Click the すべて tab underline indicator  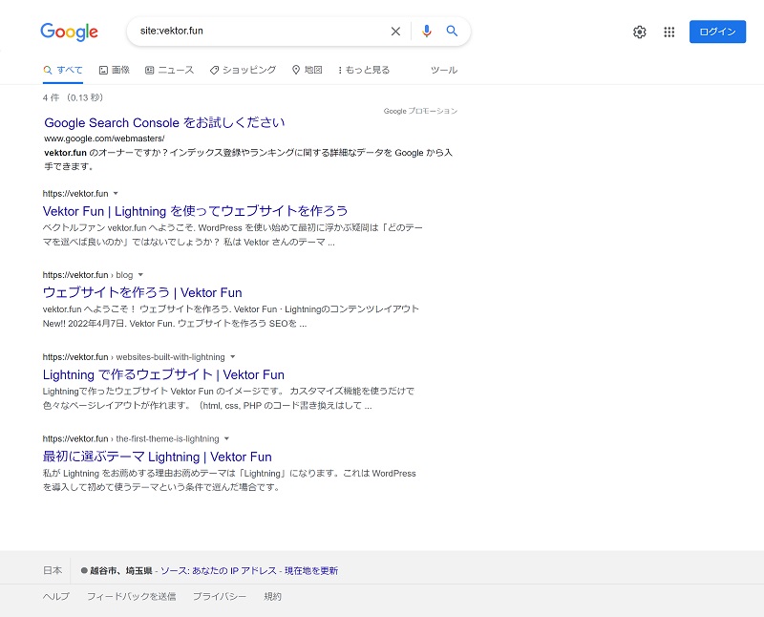pyautogui.click(x=62, y=82)
